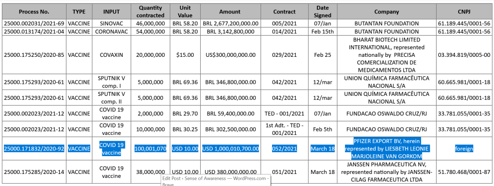Select process number 25000.002031/2021-69 cell

34,24
